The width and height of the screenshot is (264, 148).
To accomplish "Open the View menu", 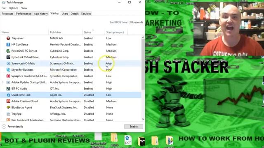I will coord(24,8).
